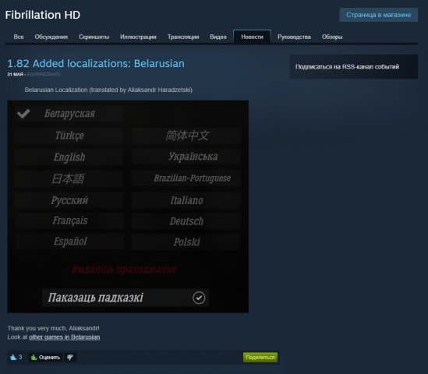Viewport: 428px width, 374px height.
Task: Go to the Трансляции tab
Action: tap(183, 37)
